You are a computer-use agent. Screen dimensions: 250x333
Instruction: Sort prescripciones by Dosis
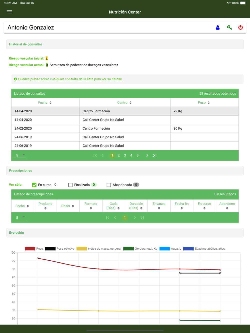(x=68, y=206)
